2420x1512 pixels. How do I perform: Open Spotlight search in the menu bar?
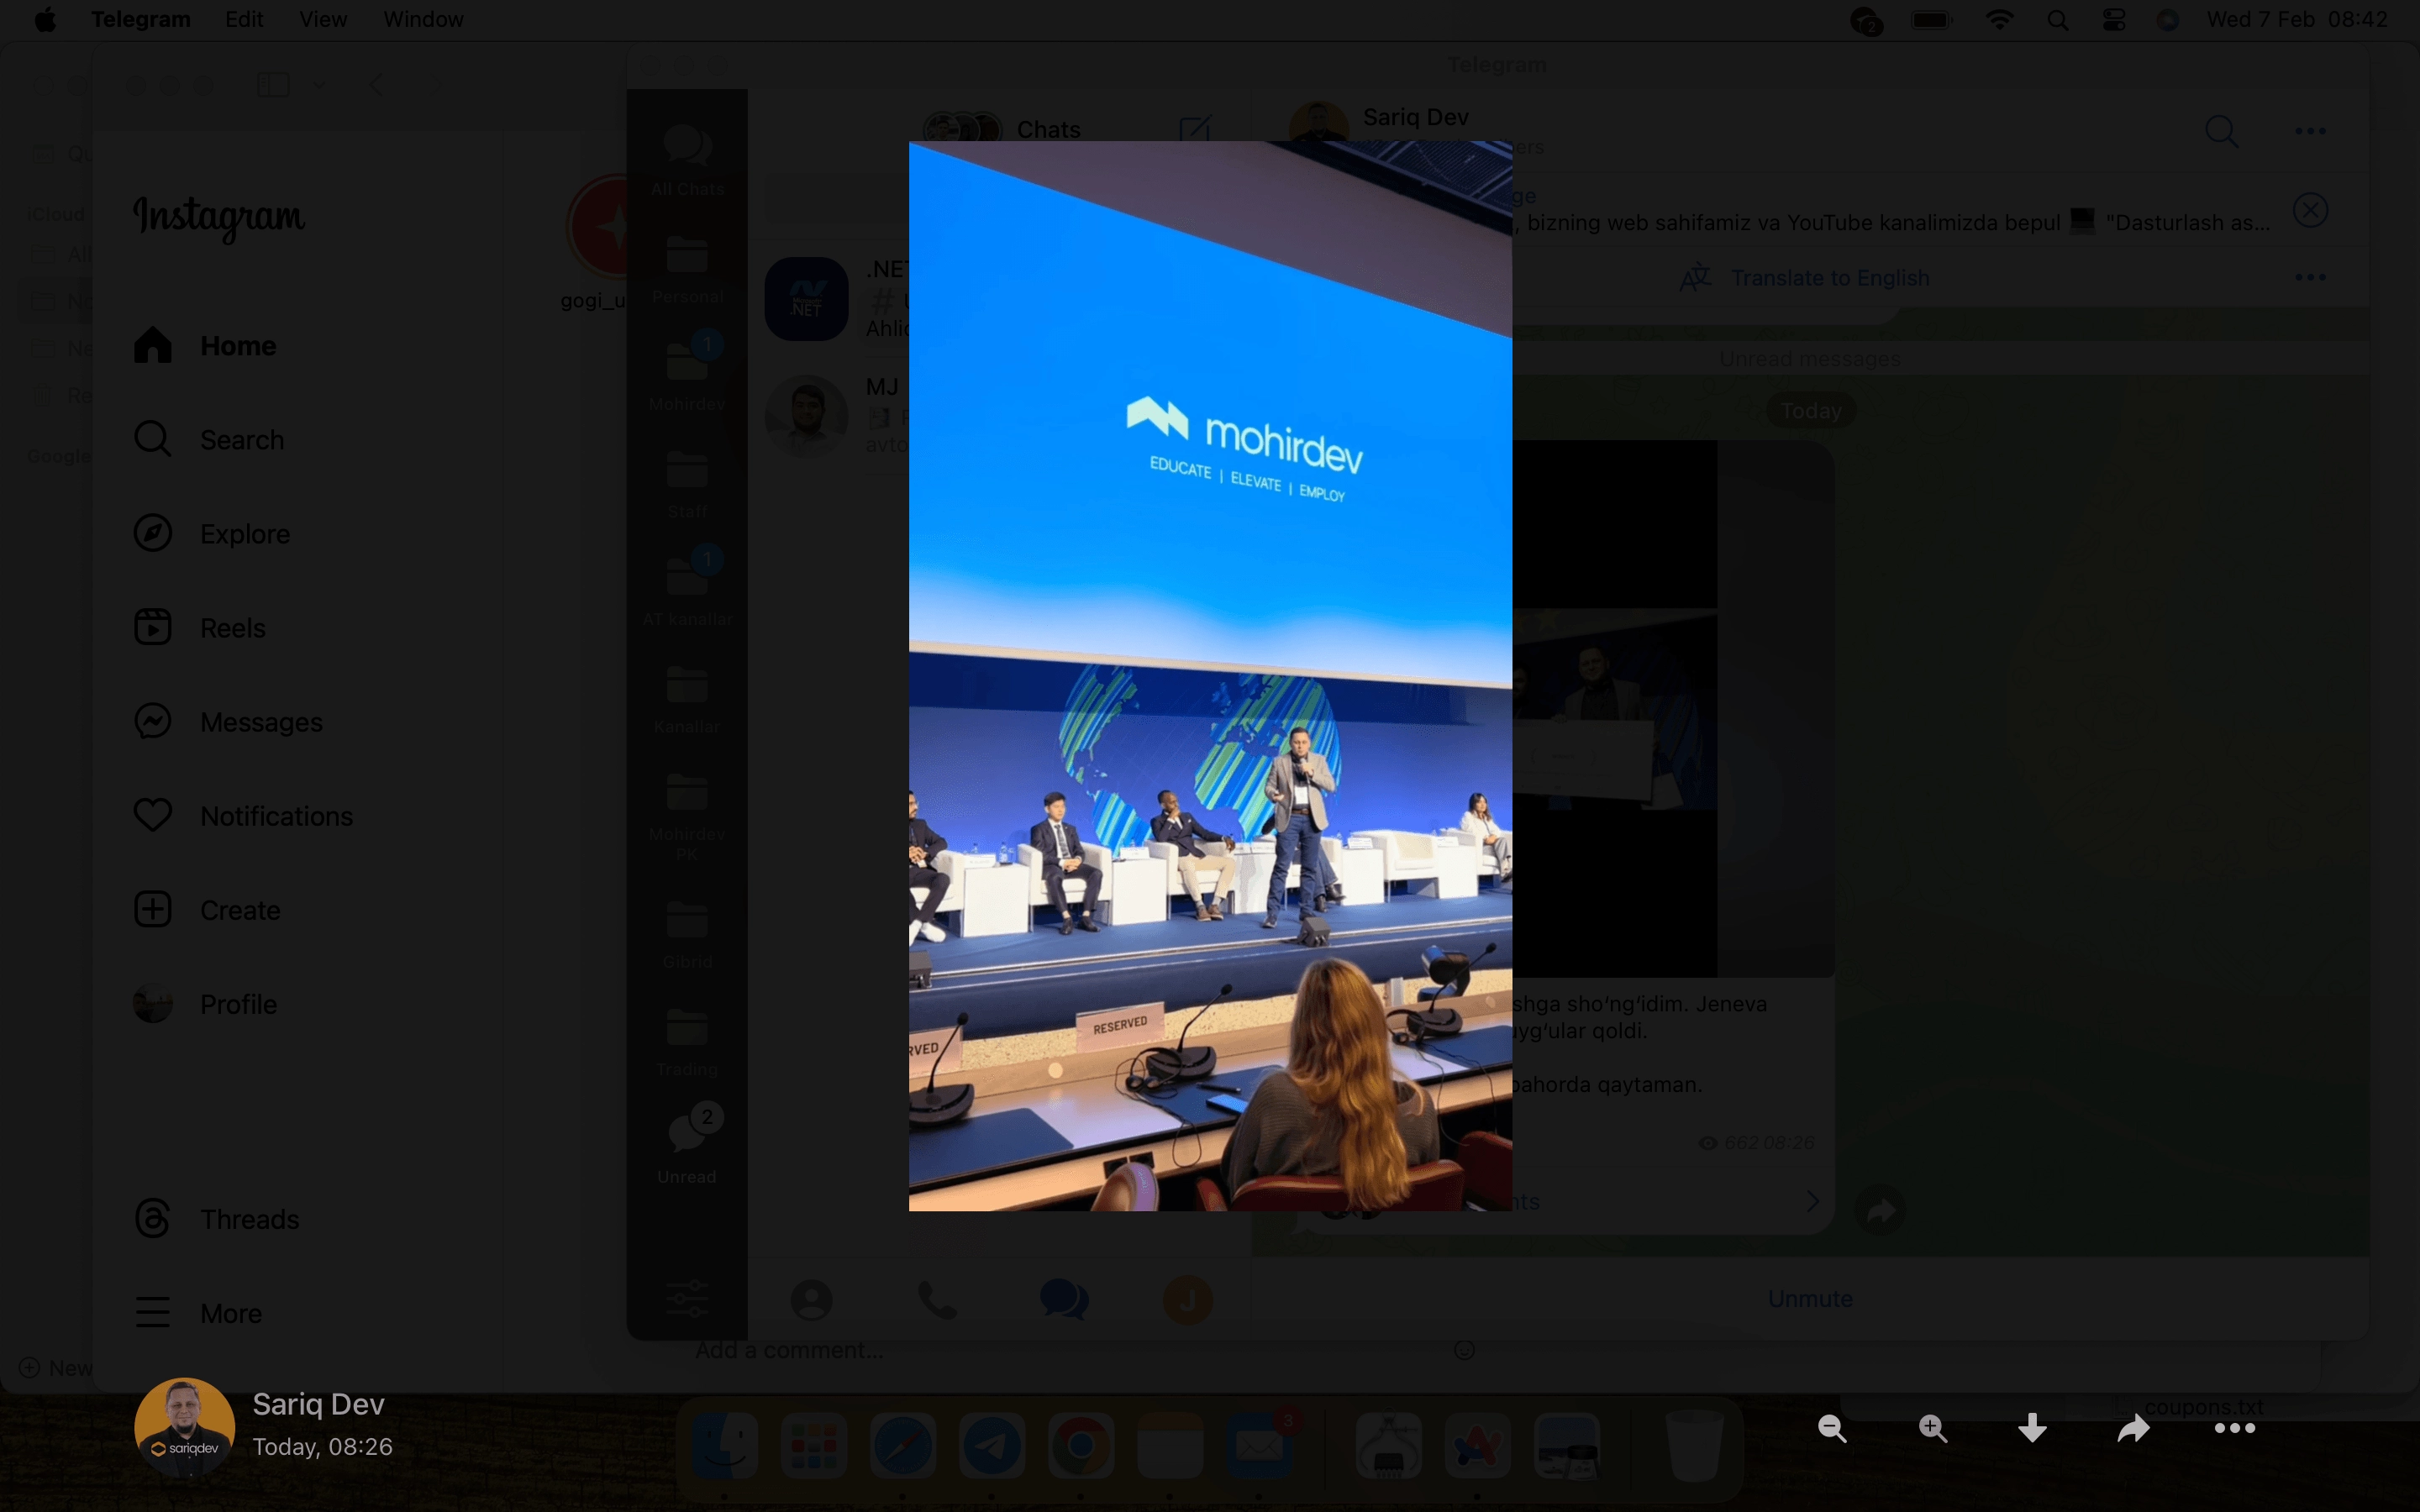click(x=2057, y=20)
